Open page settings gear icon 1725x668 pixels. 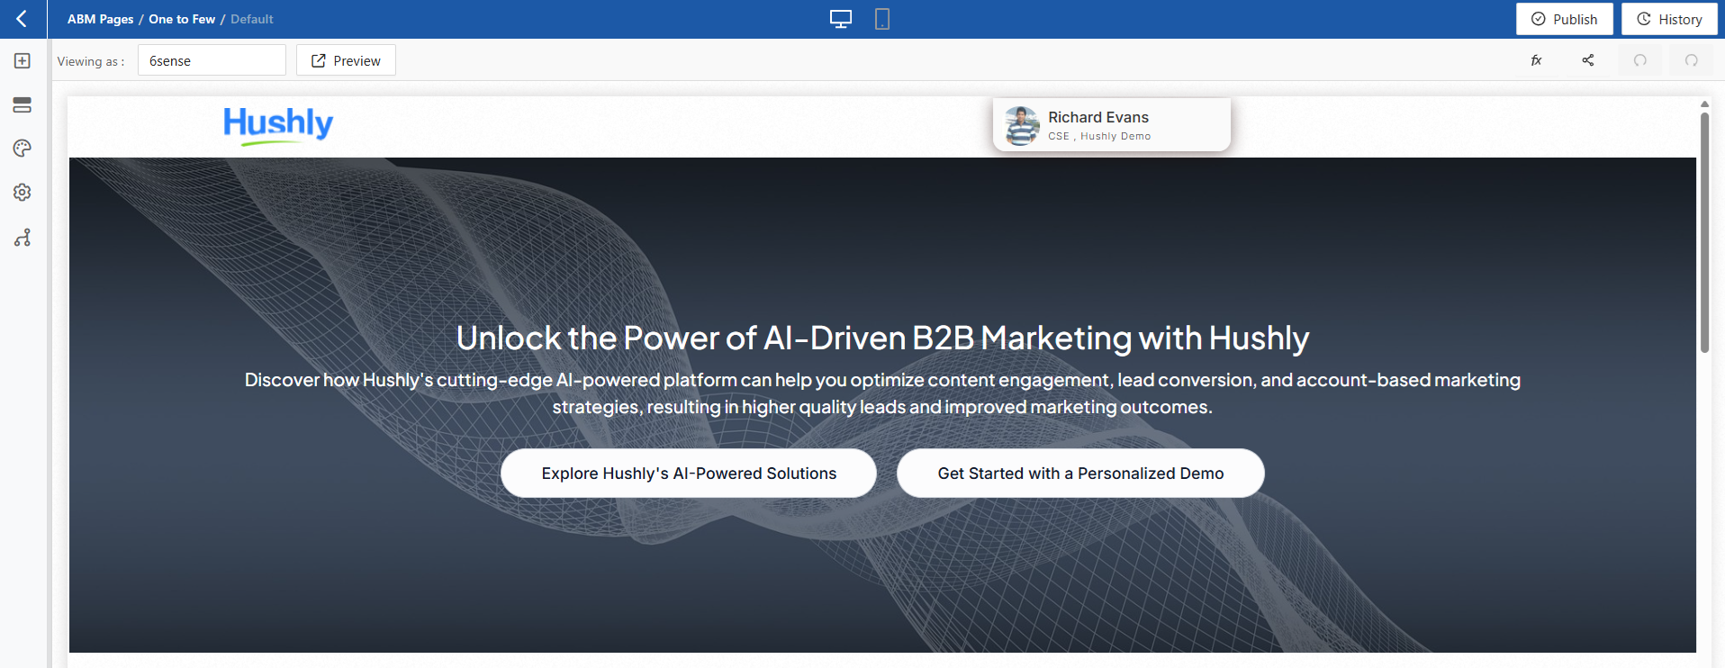[23, 193]
